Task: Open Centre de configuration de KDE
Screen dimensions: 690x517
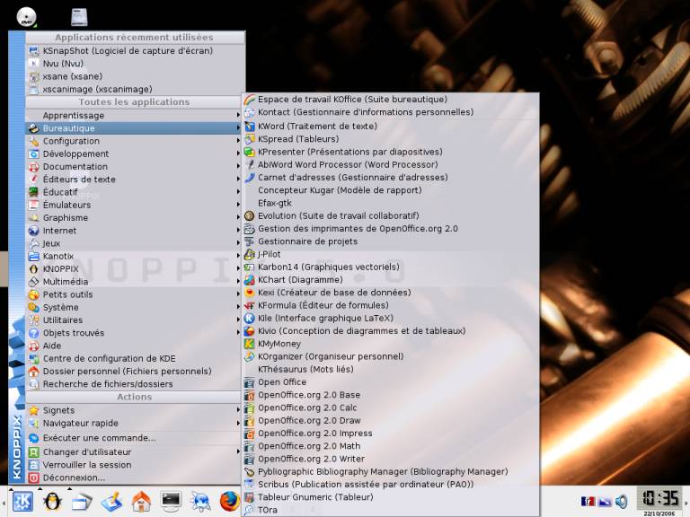Action: coord(134,358)
